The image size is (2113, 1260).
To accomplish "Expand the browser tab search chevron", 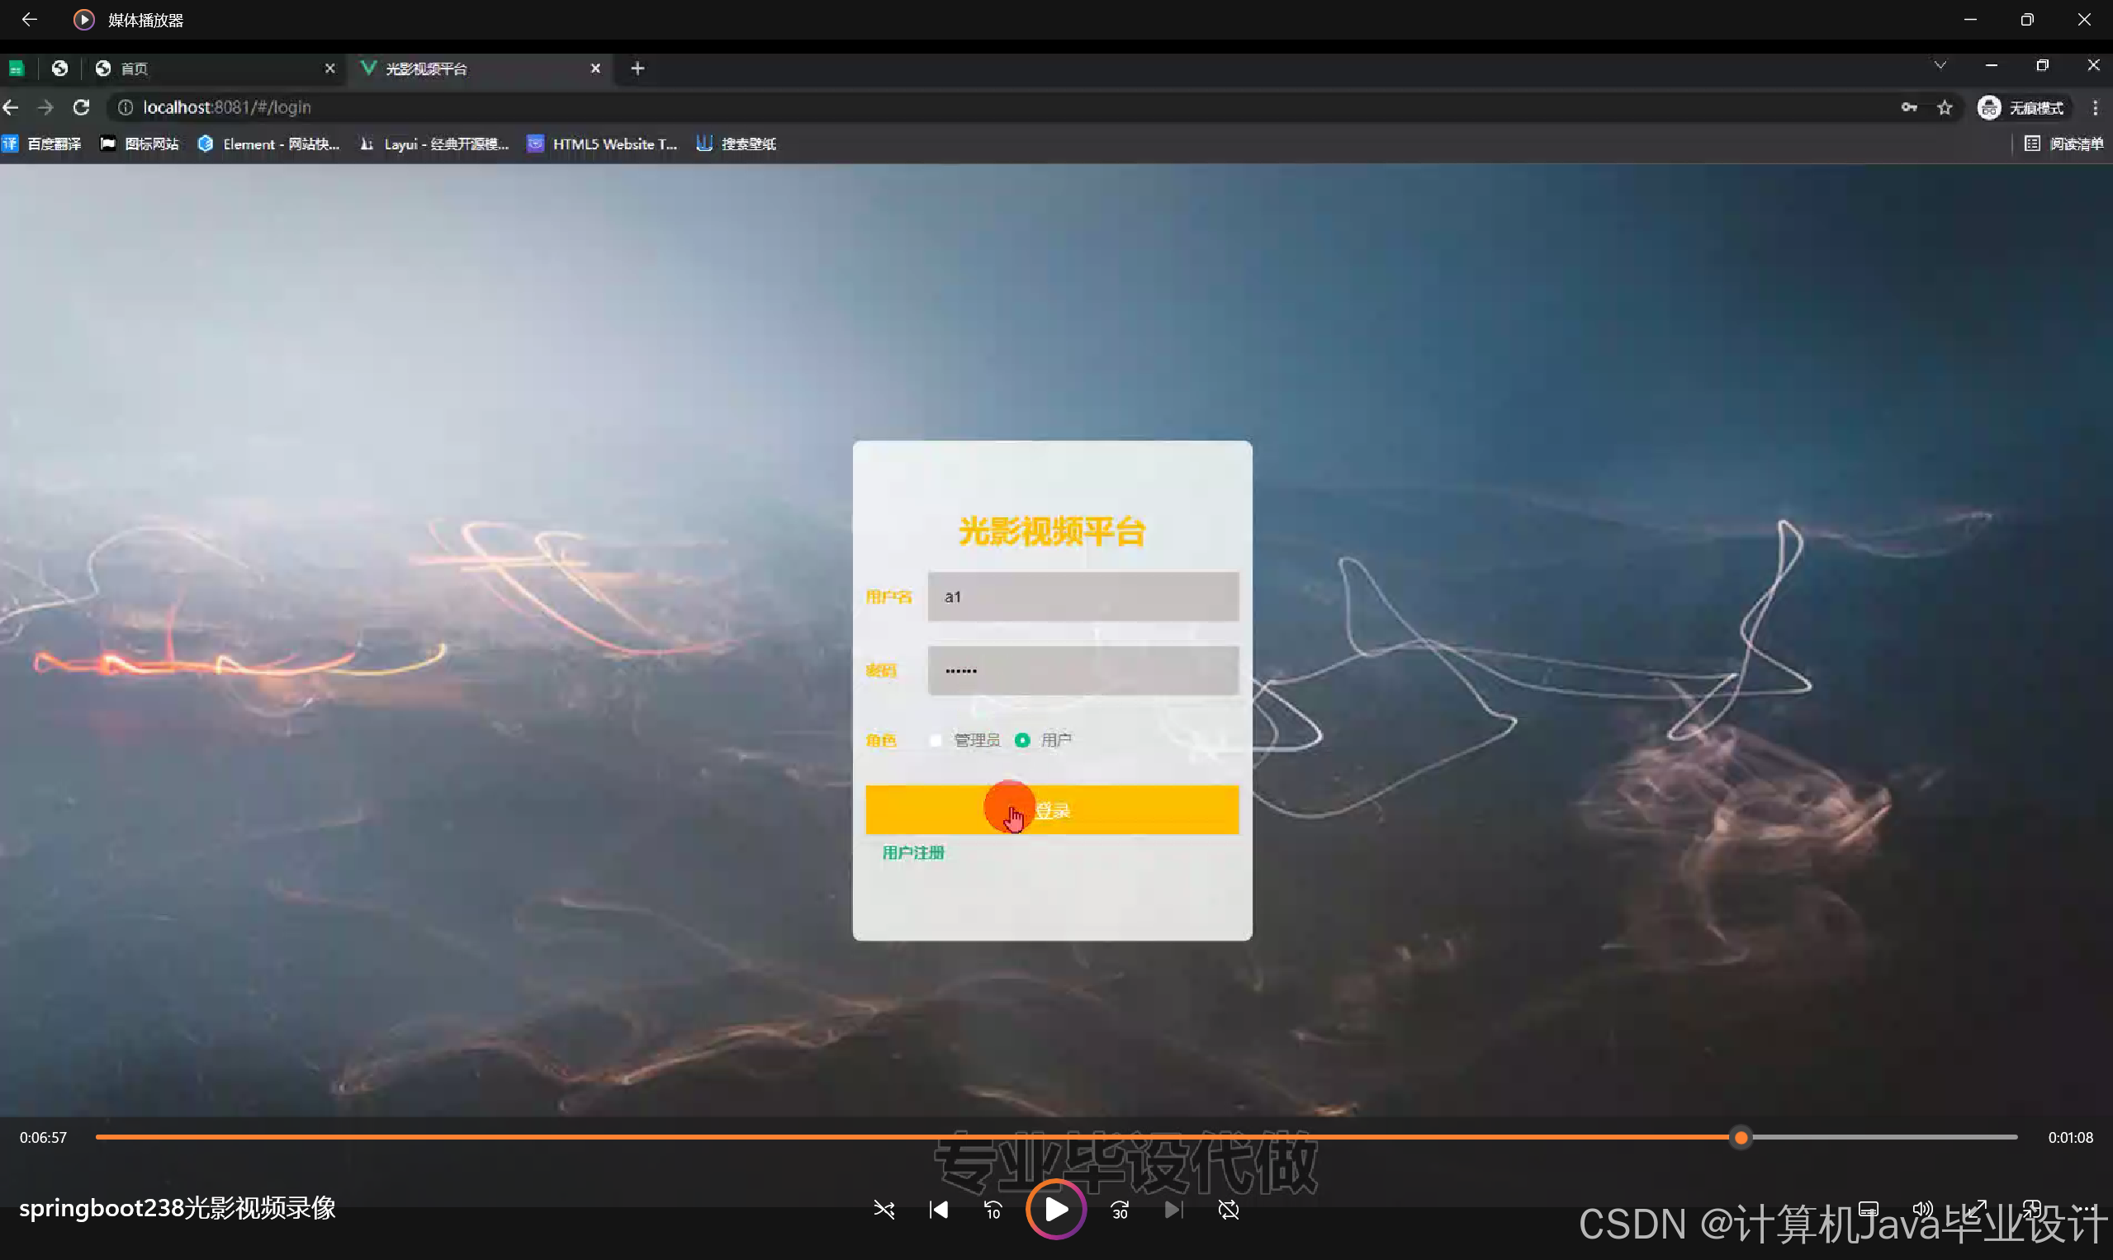I will coord(1940,65).
